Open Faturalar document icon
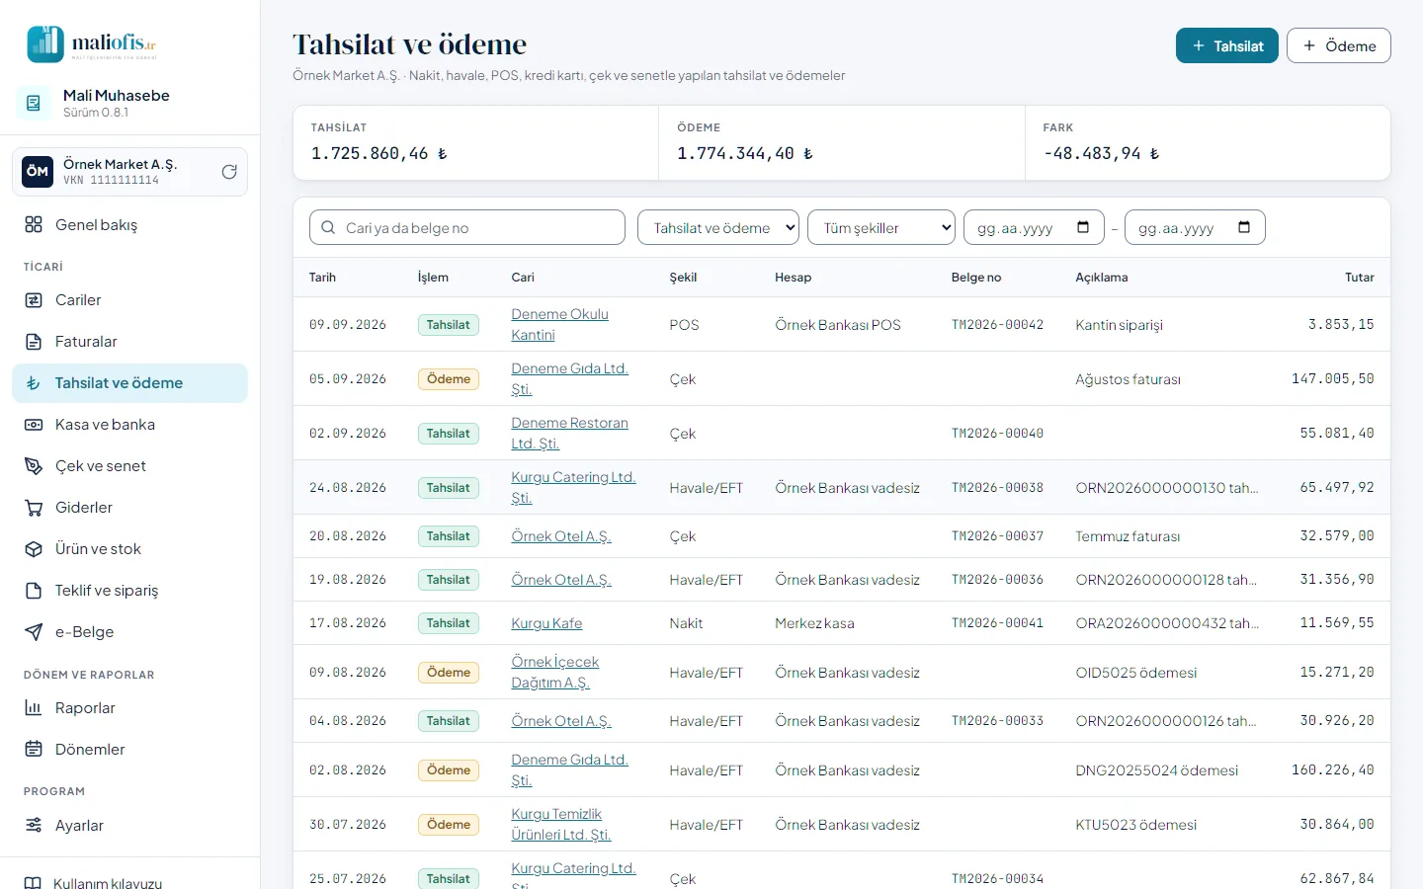Viewport: 1423px width, 889px height. [x=34, y=342]
